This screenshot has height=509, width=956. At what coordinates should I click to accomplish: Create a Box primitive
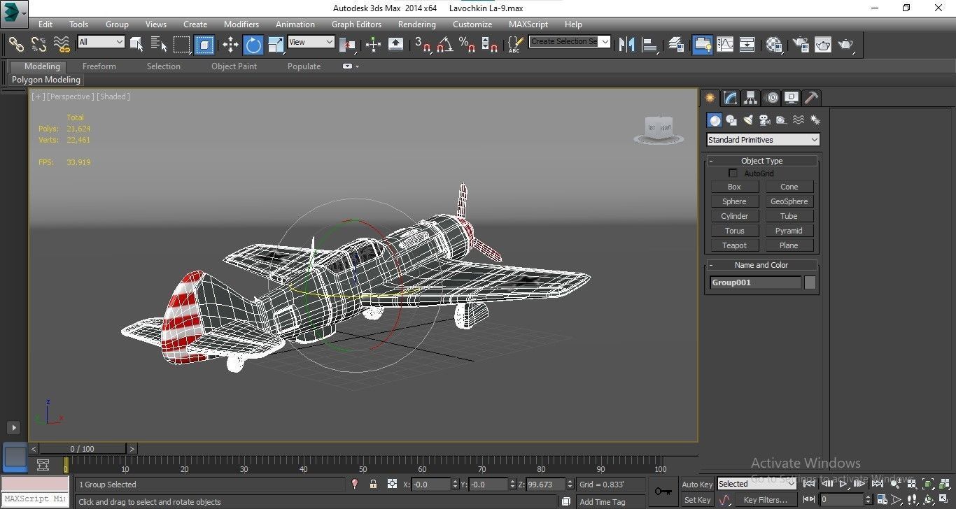(734, 187)
